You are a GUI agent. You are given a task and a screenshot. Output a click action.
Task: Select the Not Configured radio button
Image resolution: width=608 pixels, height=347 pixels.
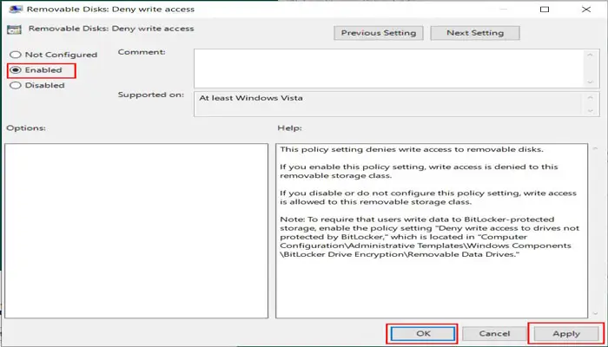[15, 55]
